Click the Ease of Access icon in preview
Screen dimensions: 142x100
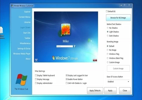click(36, 60)
